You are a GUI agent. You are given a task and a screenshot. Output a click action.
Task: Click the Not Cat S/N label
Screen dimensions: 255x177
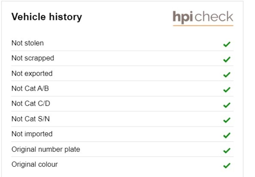click(31, 119)
